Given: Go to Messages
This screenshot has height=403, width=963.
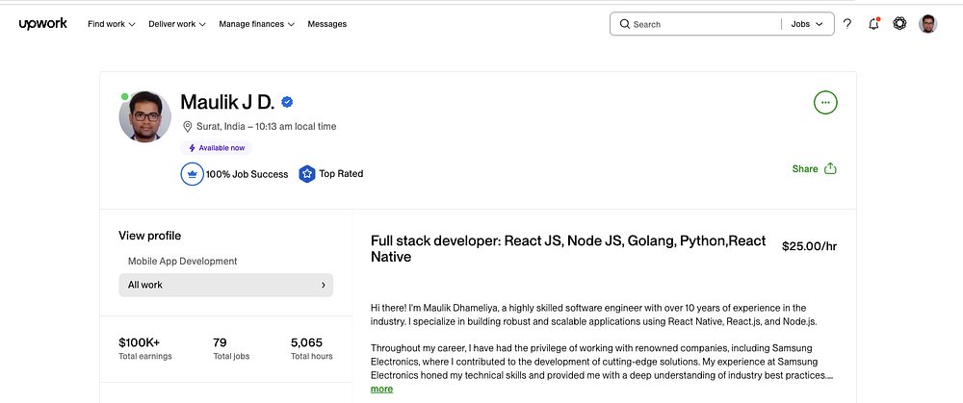Looking at the screenshot, I should tap(327, 24).
